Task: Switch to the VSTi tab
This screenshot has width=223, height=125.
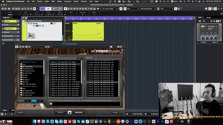Action: click(200, 18)
